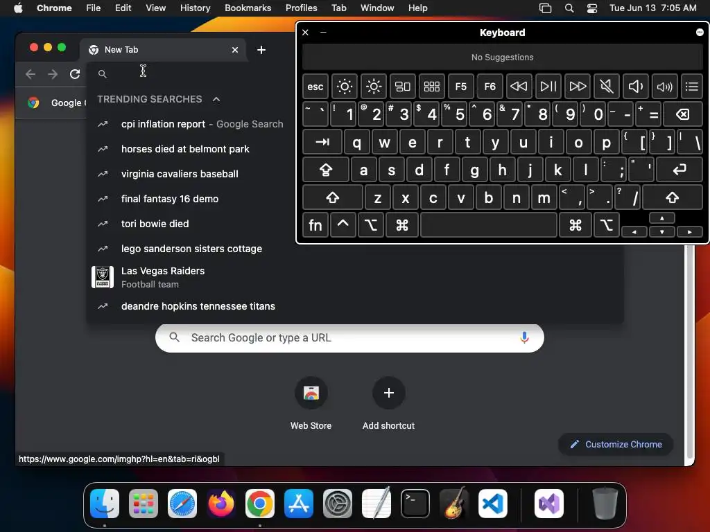Screen dimensions: 710x532
Task: Open the Tab menu
Action: (x=338, y=8)
